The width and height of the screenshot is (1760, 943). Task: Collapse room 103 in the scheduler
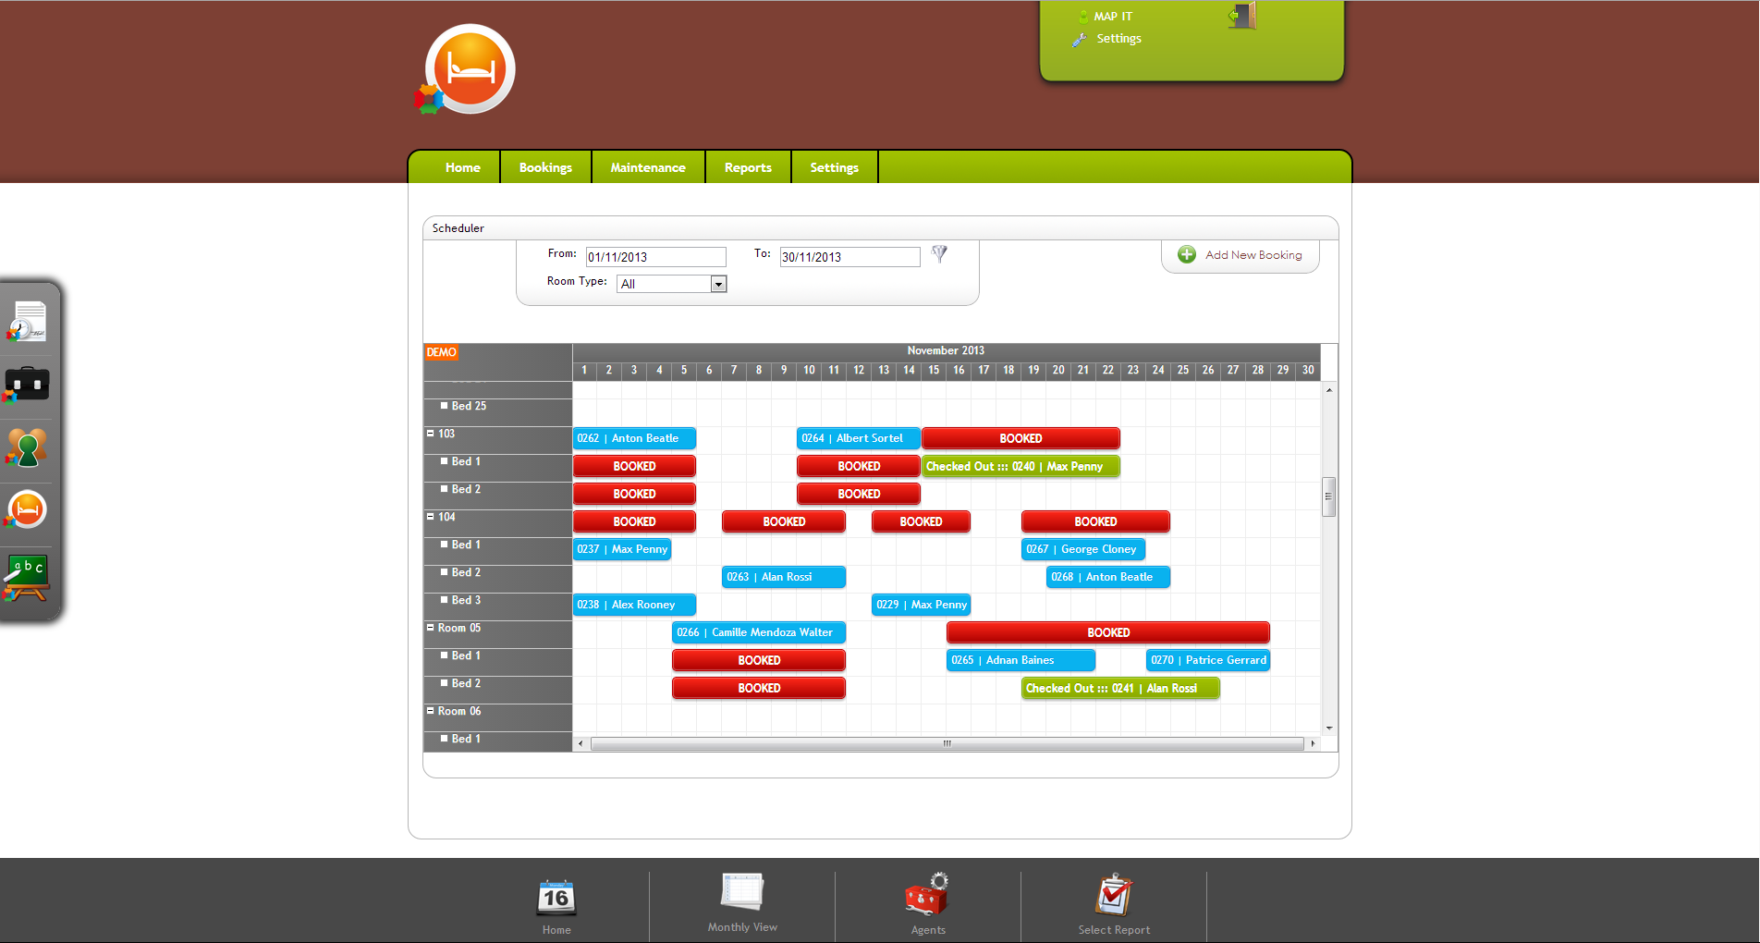430,433
